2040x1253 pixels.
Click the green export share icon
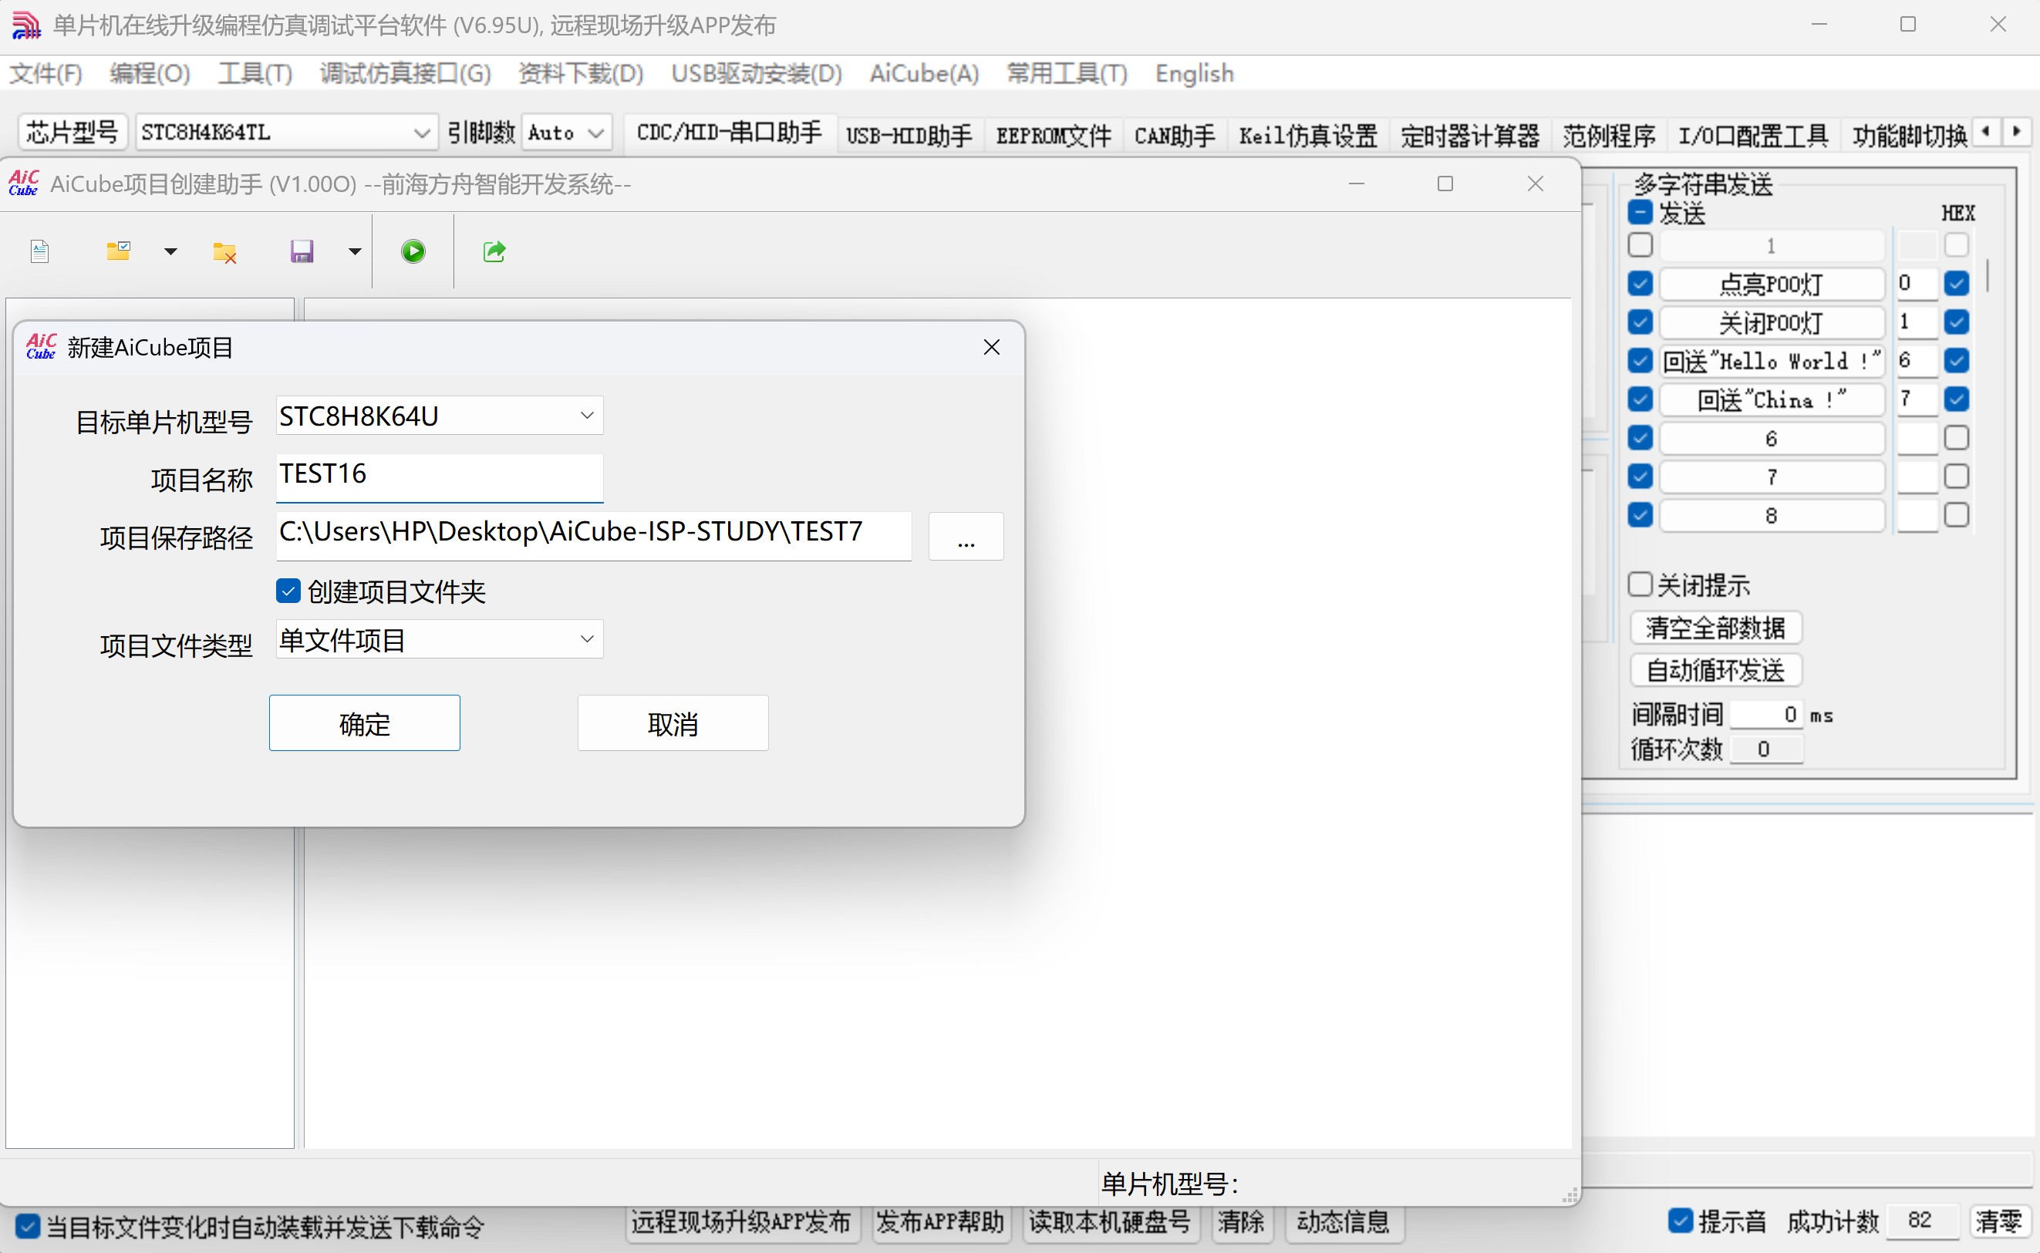point(494,251)
